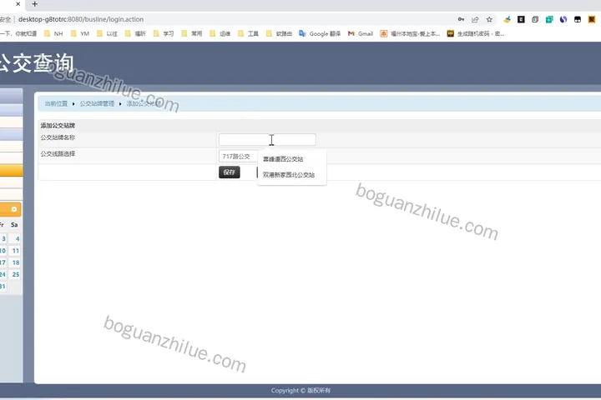Bookmark this page with the star icon

coord(489,19)
